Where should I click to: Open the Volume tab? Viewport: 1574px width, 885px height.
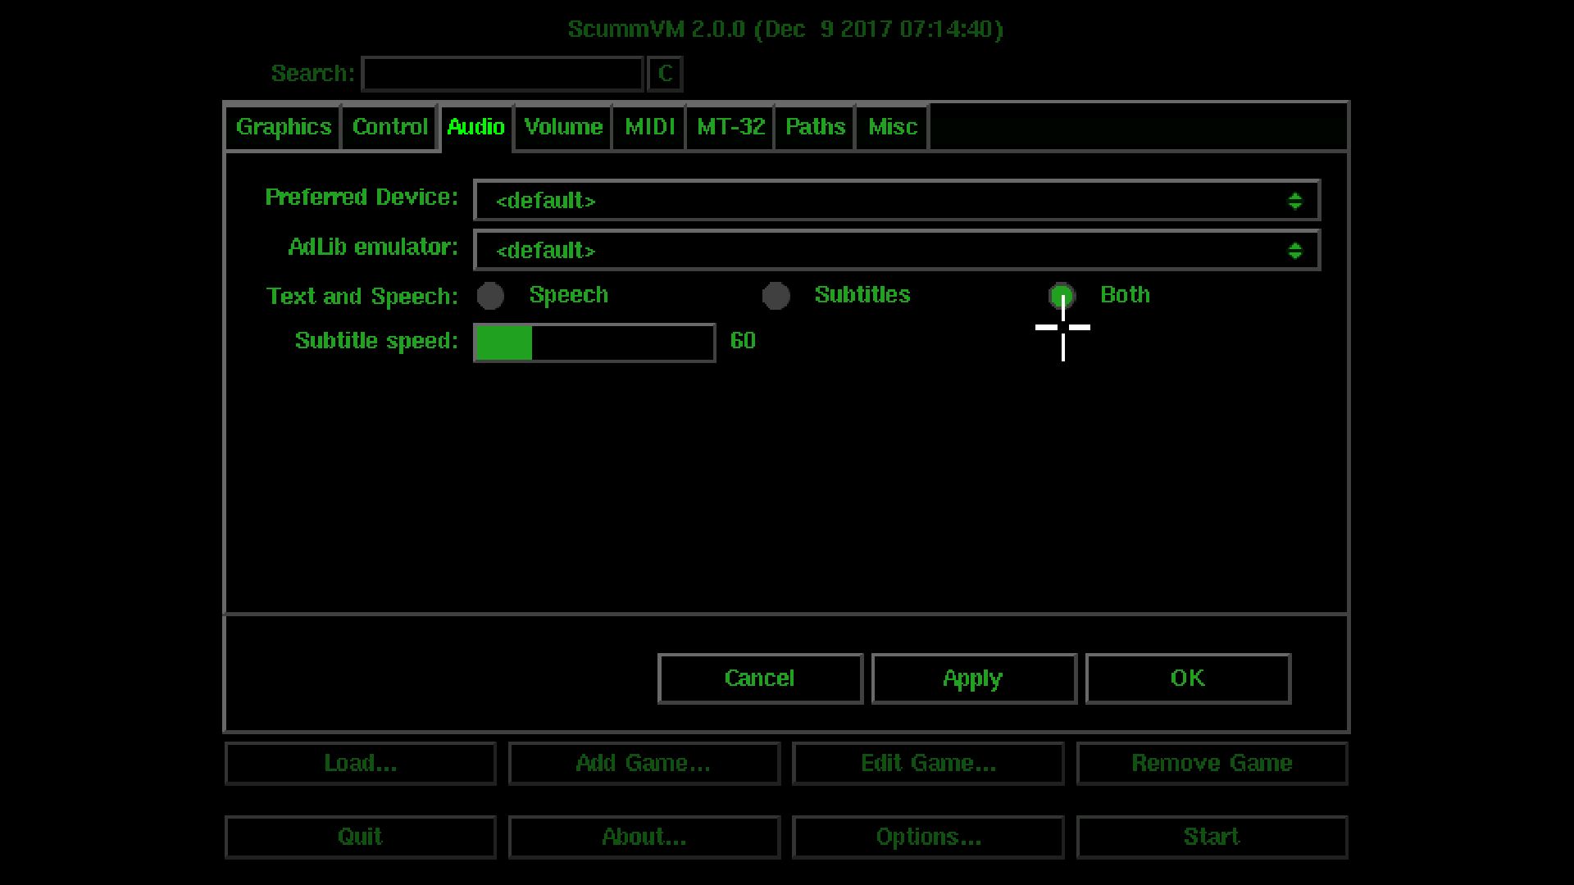click(563, 127)
